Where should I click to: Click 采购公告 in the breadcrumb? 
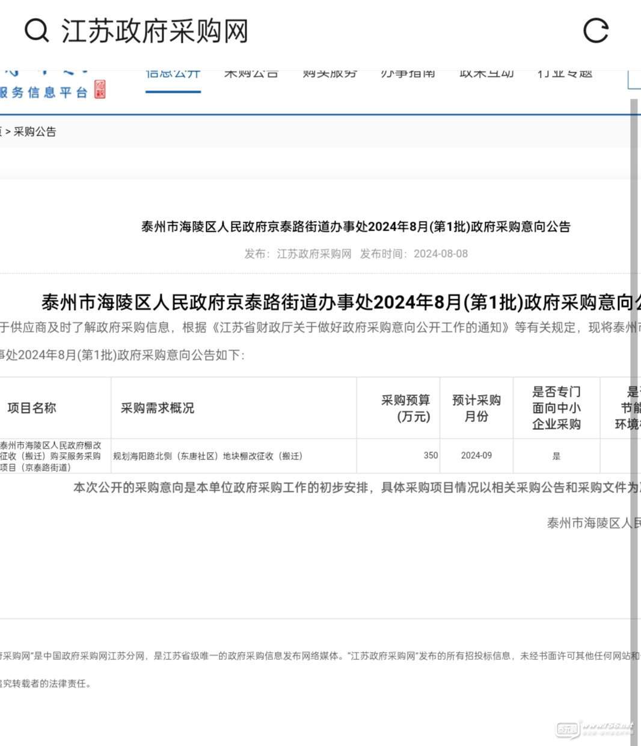pos(35,132)
